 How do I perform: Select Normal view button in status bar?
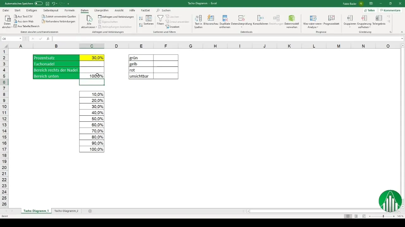[x=348, y=216]
